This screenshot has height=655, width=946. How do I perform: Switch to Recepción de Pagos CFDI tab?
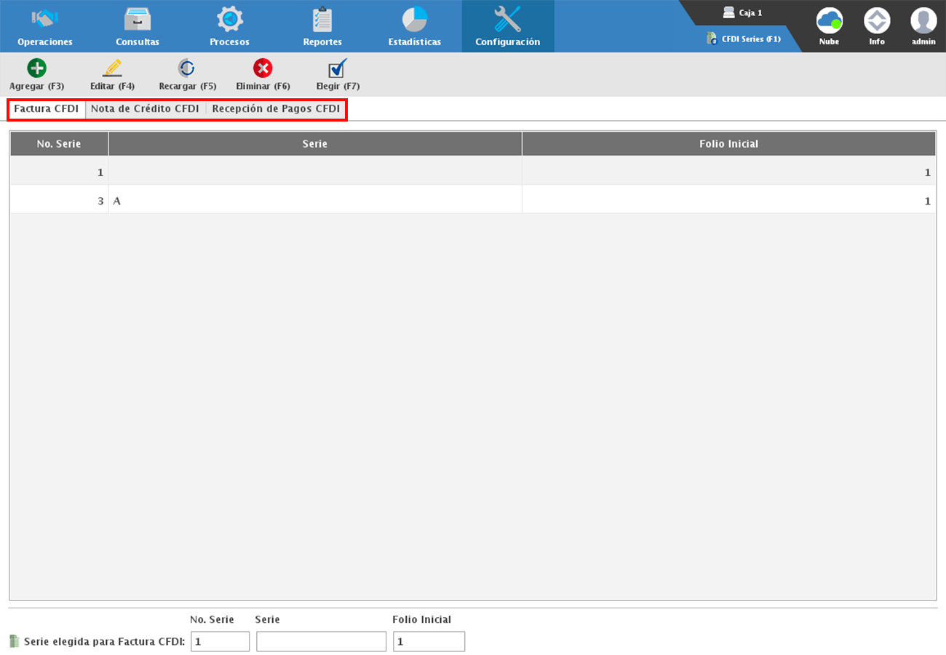(x=276, y=109)
